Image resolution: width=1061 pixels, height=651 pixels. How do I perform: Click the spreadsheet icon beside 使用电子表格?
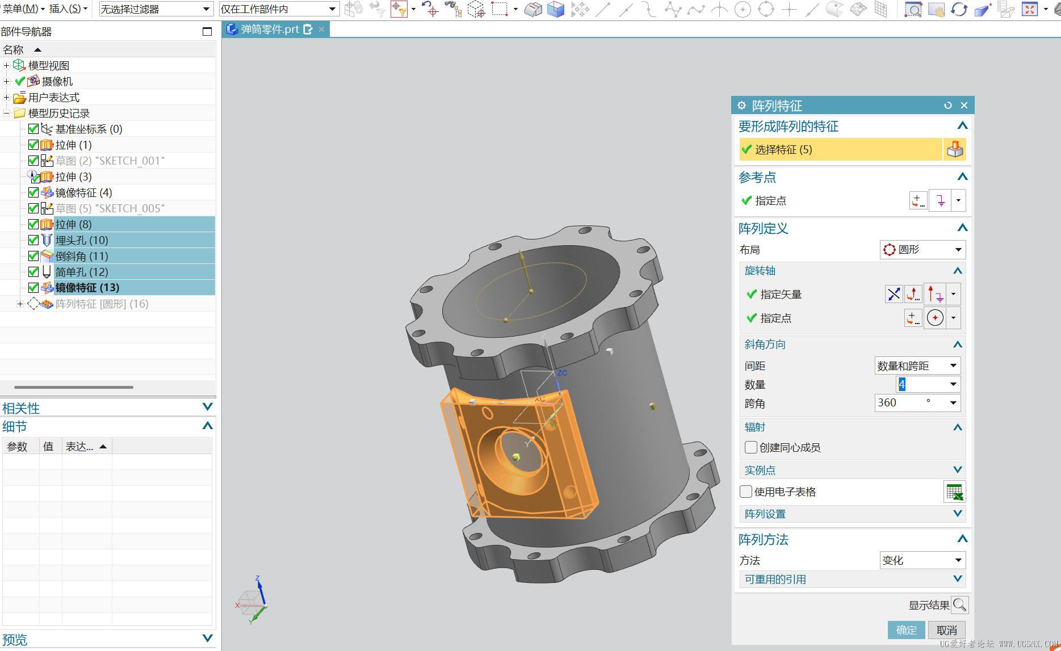click(954, 492)
